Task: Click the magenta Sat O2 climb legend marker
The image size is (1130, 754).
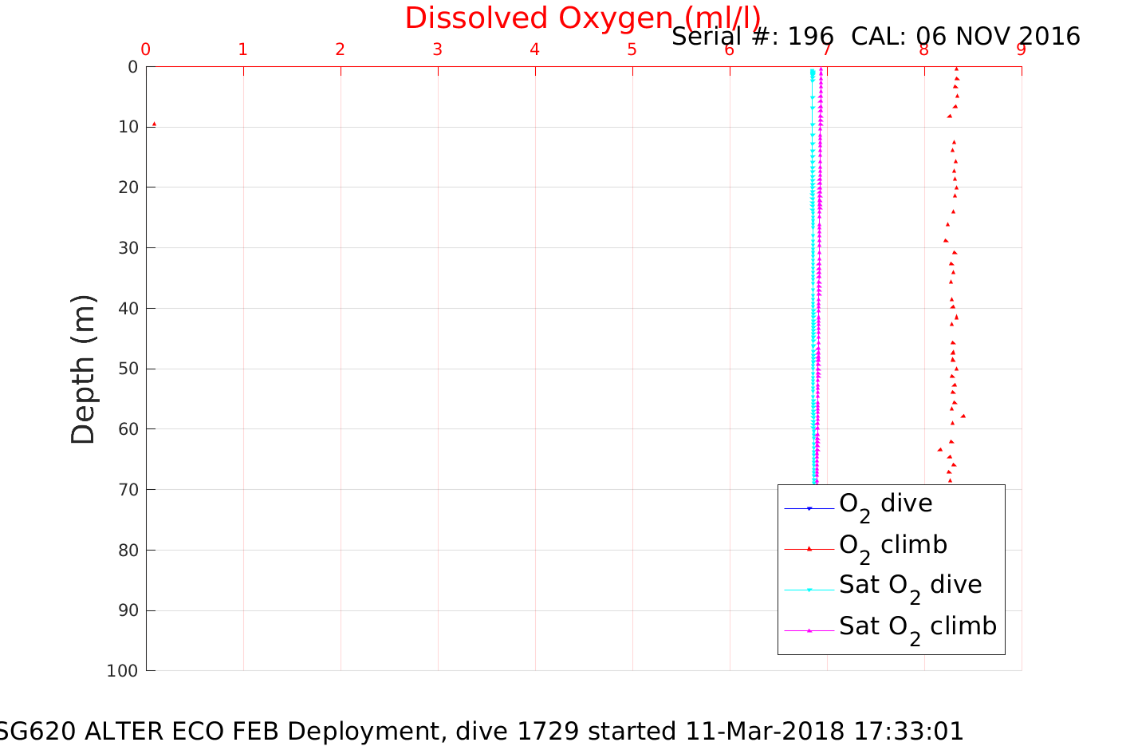Action: pyautogui.click(x=809, y=630)
